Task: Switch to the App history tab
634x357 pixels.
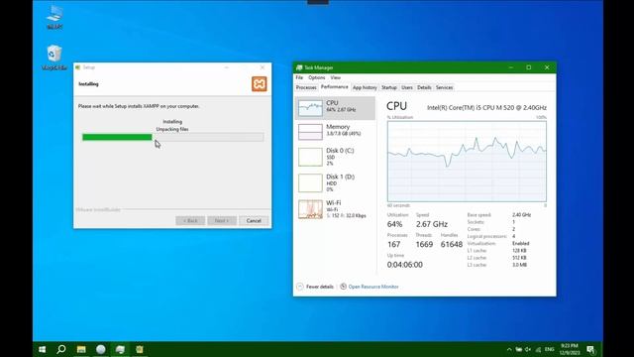Action: 365,87
